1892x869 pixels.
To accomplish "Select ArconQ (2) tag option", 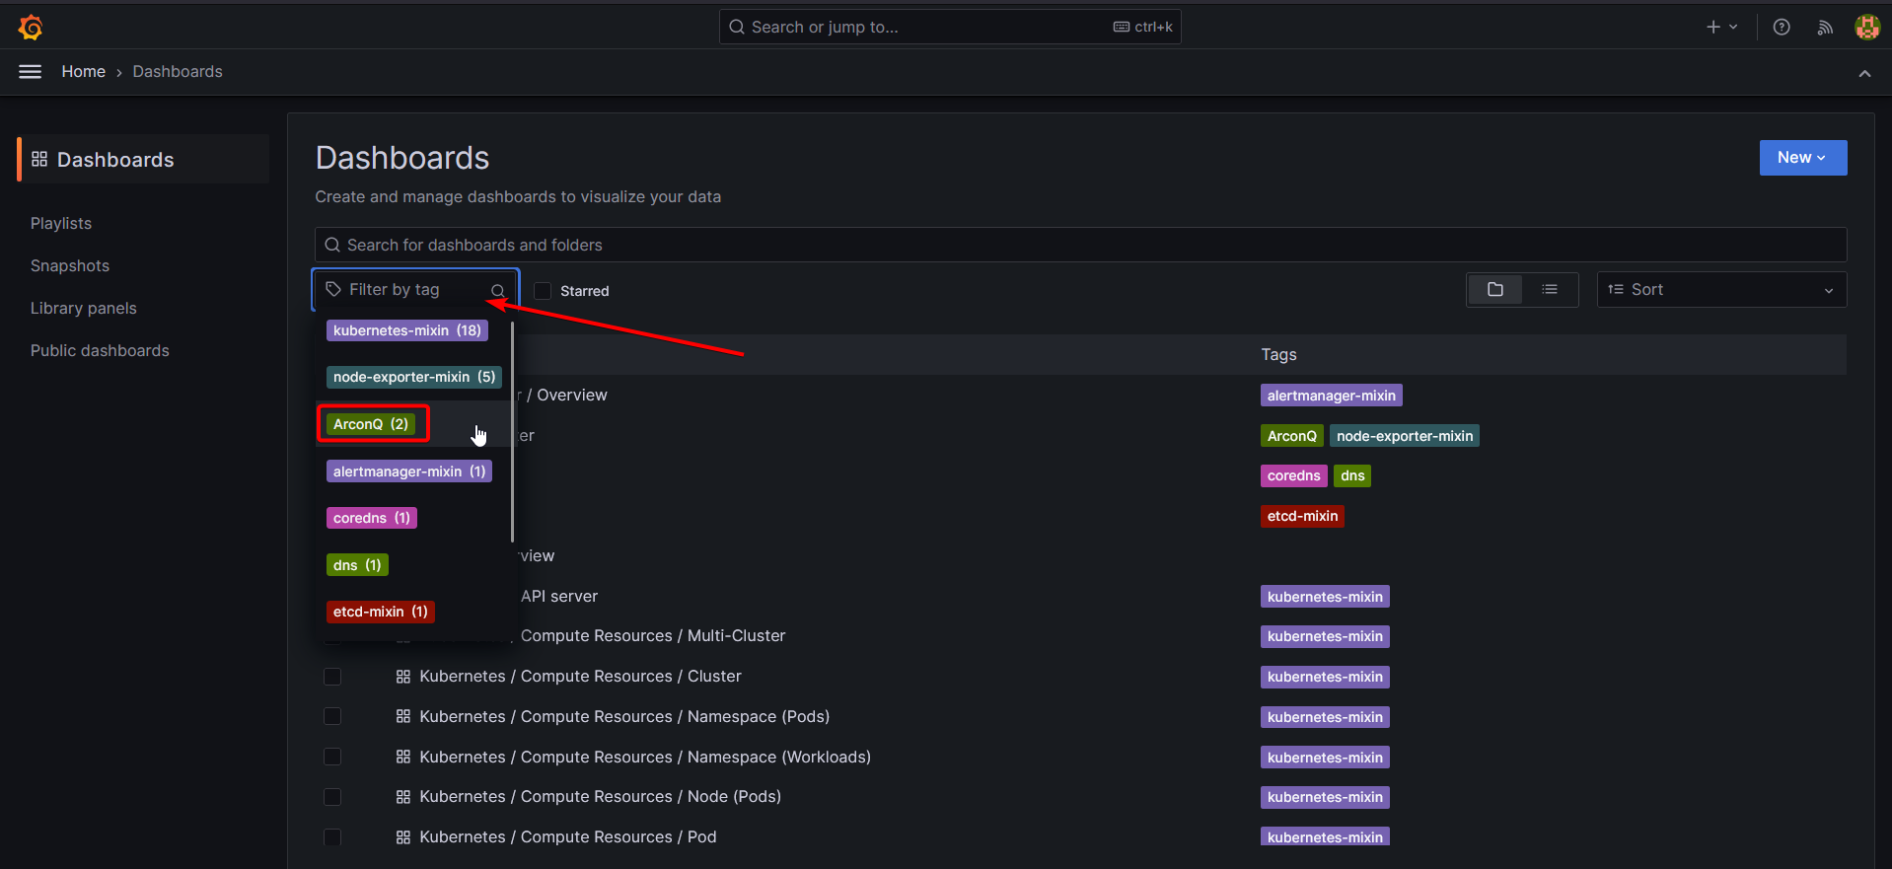I will click(x=371, y=424).
